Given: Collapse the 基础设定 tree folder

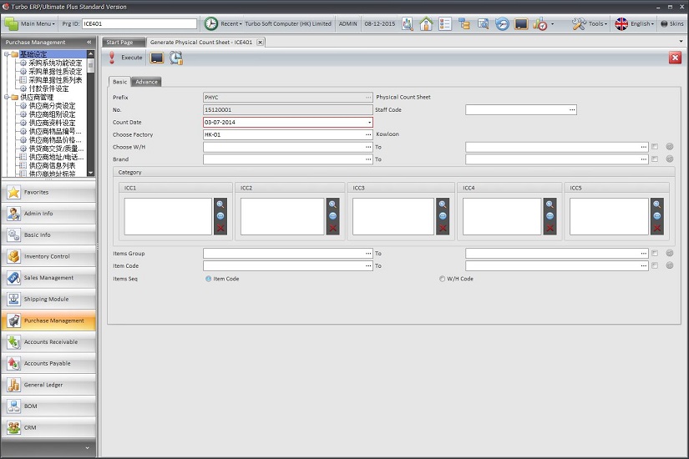Looking at the screenshot, I should (x=7, y=54).
